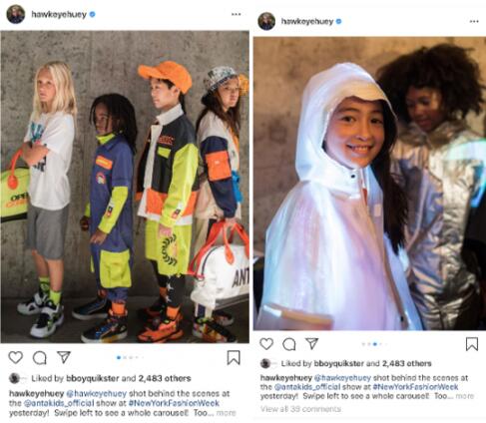Viewport: 486px width, 423px height.
Task: Open #NewYorkFashionWeek hashtag in left caption
Action: (174, 403)
